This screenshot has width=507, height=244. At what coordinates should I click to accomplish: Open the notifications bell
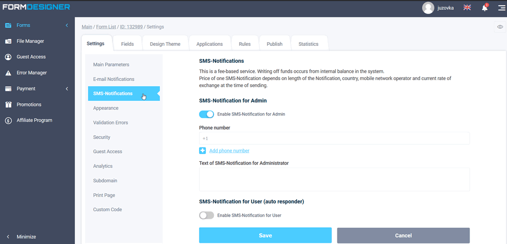point(485,8)
